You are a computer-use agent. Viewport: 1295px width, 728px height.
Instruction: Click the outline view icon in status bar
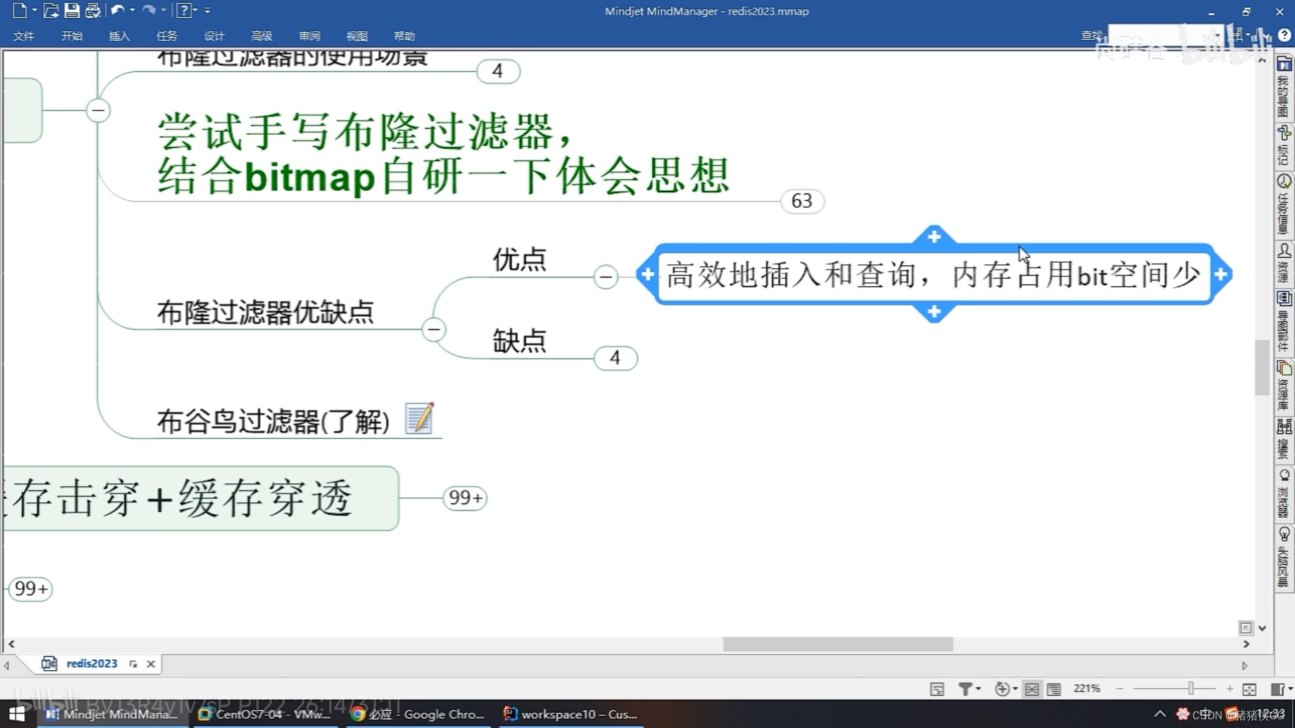[936, 688]
